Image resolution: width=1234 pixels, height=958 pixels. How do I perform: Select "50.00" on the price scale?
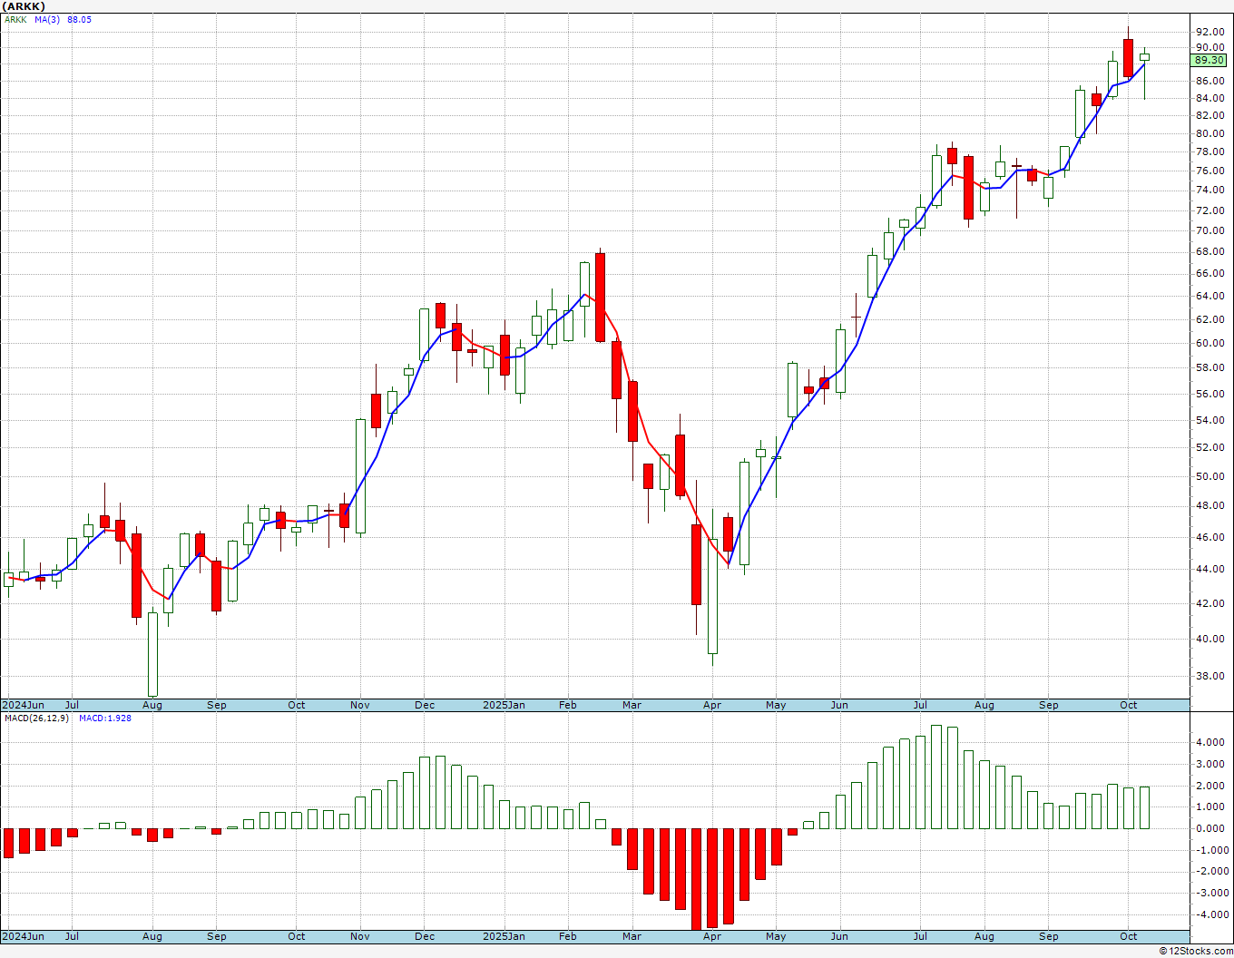tap(1210, 476)
